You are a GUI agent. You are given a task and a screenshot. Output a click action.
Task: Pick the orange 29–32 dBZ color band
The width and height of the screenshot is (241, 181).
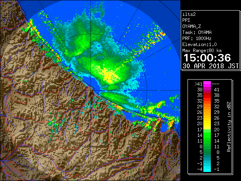[x=207, y=107]
